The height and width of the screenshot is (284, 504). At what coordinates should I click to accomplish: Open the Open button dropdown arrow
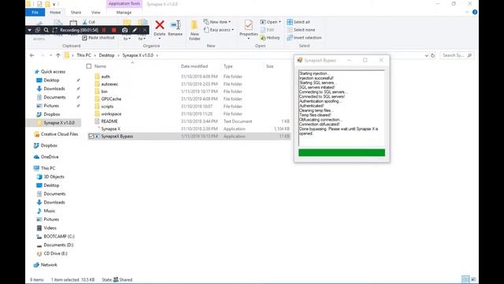pos(280,22)
